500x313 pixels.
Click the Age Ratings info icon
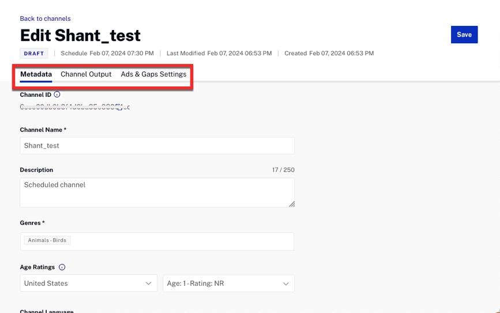[x=62, y=267]
